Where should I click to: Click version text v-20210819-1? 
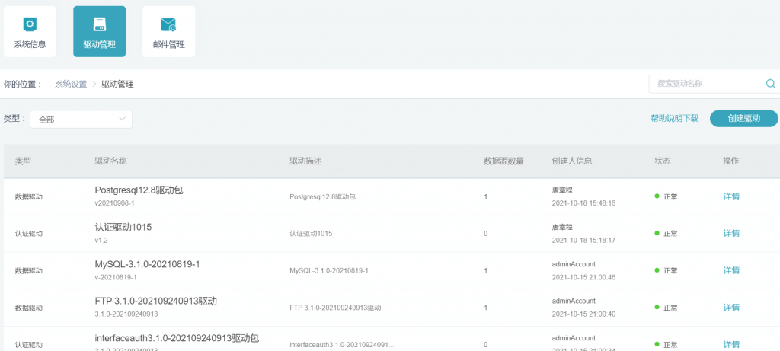tap(116, 277)
